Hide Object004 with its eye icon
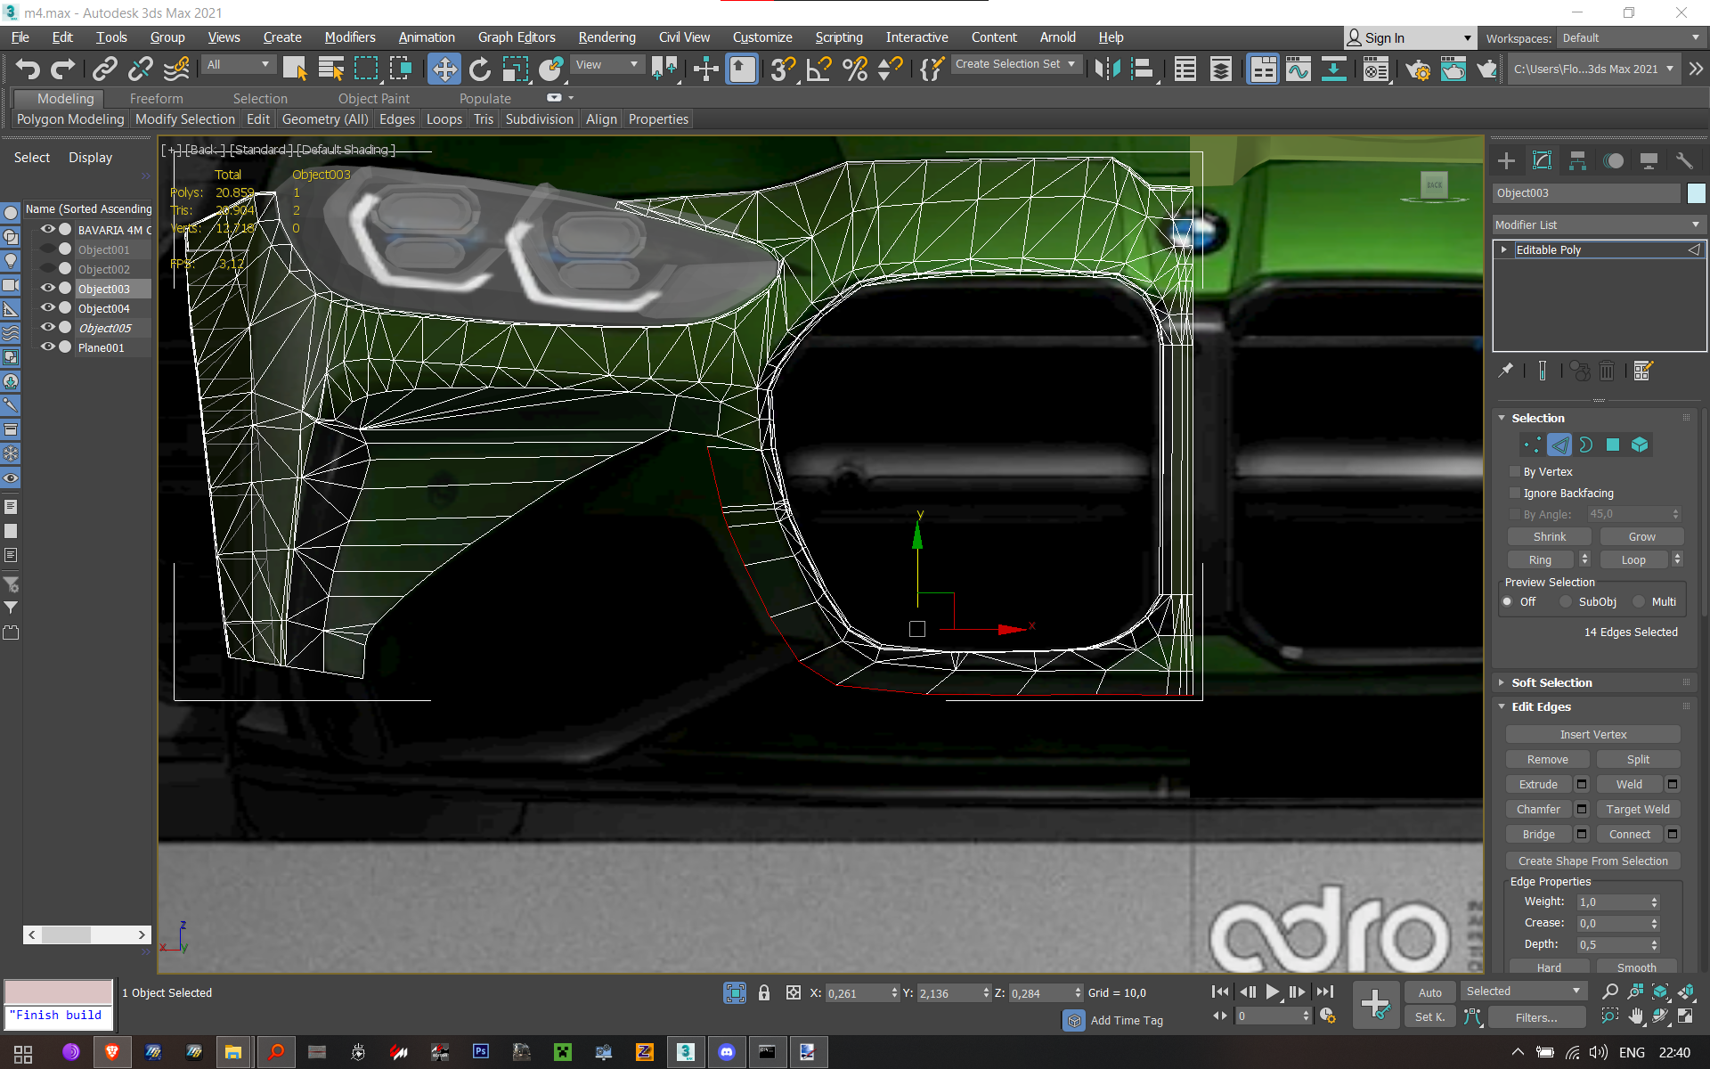 [47, 308]
